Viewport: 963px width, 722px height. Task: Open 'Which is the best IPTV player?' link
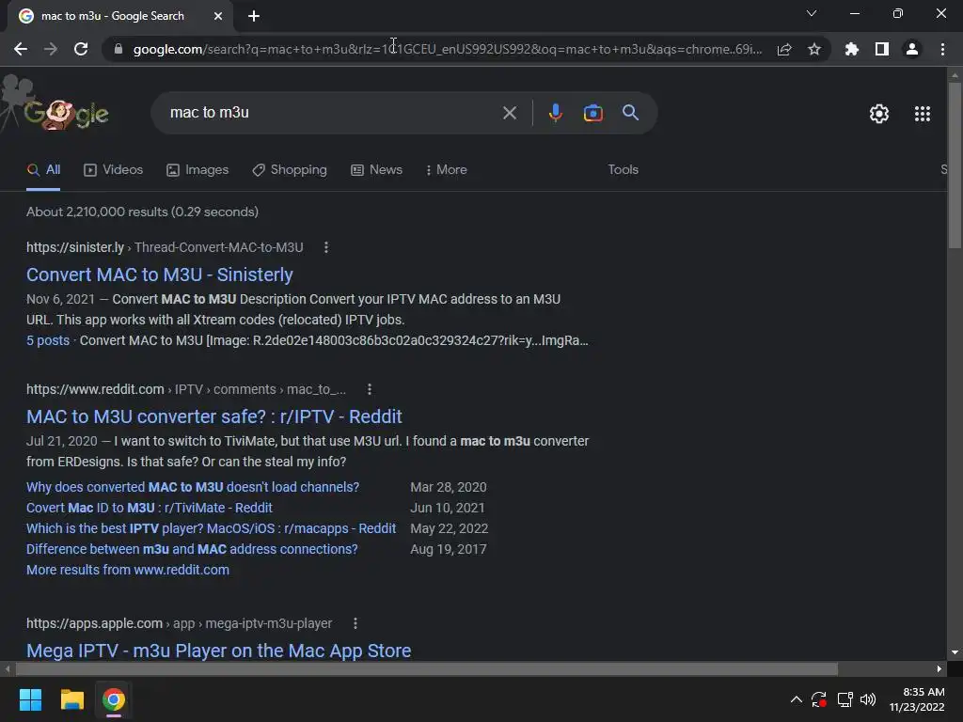[212, 528]
